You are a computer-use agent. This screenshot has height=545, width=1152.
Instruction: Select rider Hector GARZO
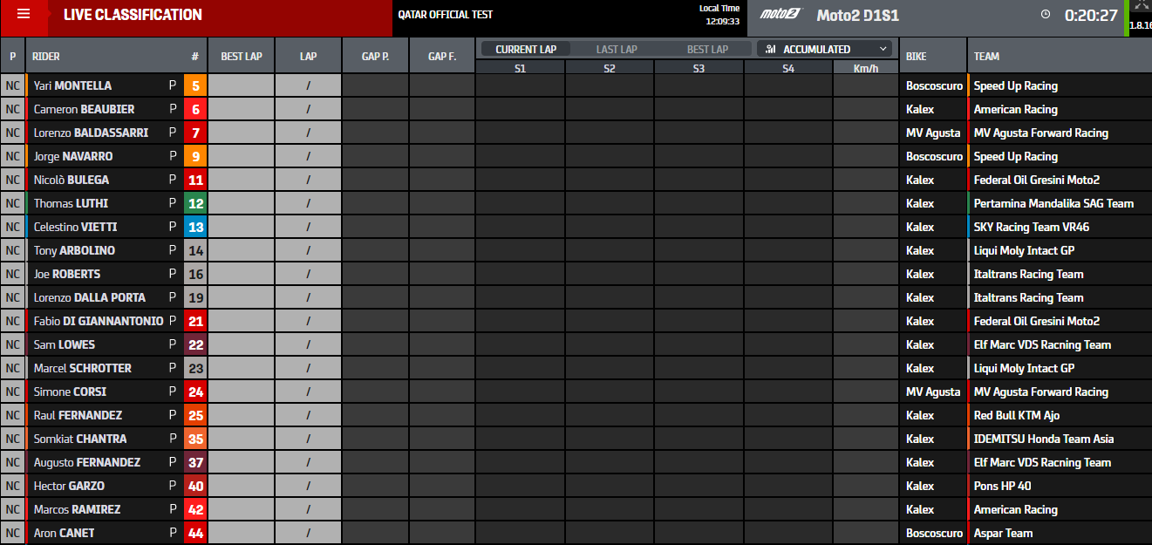69,486
